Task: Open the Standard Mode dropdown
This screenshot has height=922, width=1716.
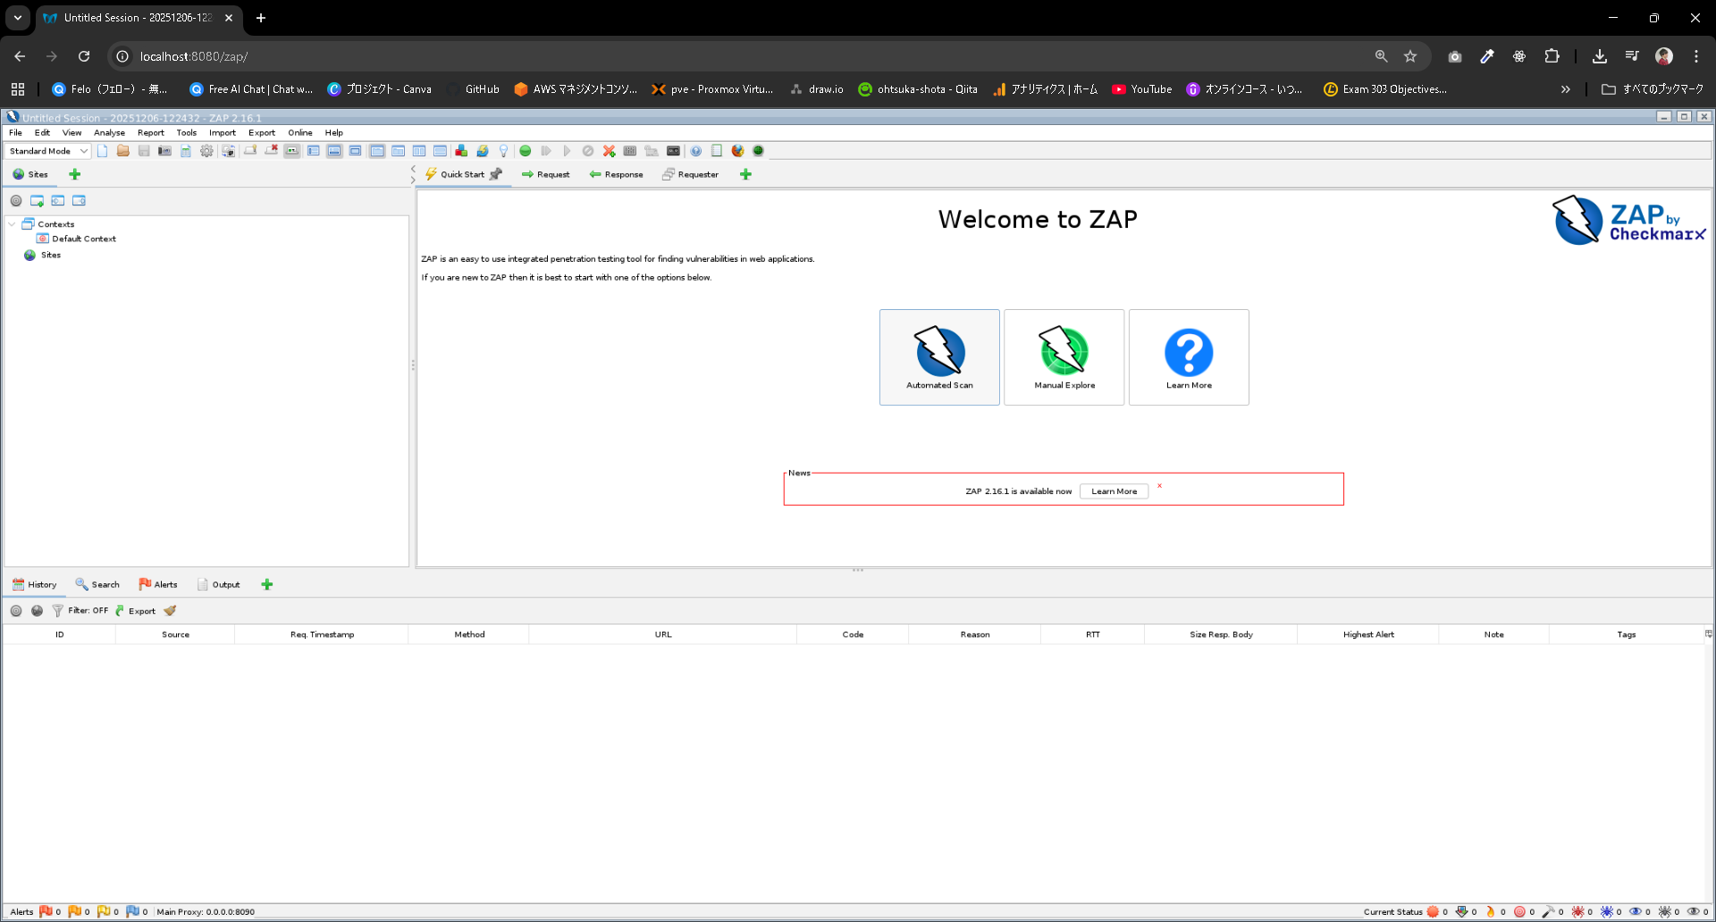Action: pos(48,151)
